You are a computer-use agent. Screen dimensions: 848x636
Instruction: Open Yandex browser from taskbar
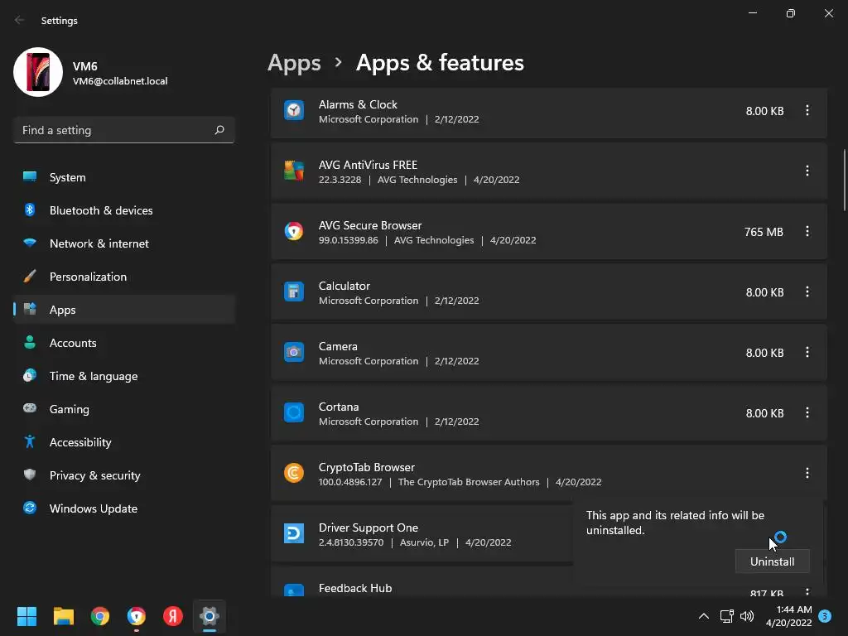(173, 616)
